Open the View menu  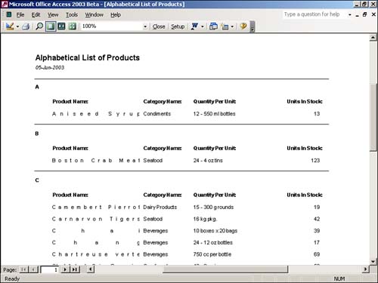pyautogui.click(x=53, y=15)
